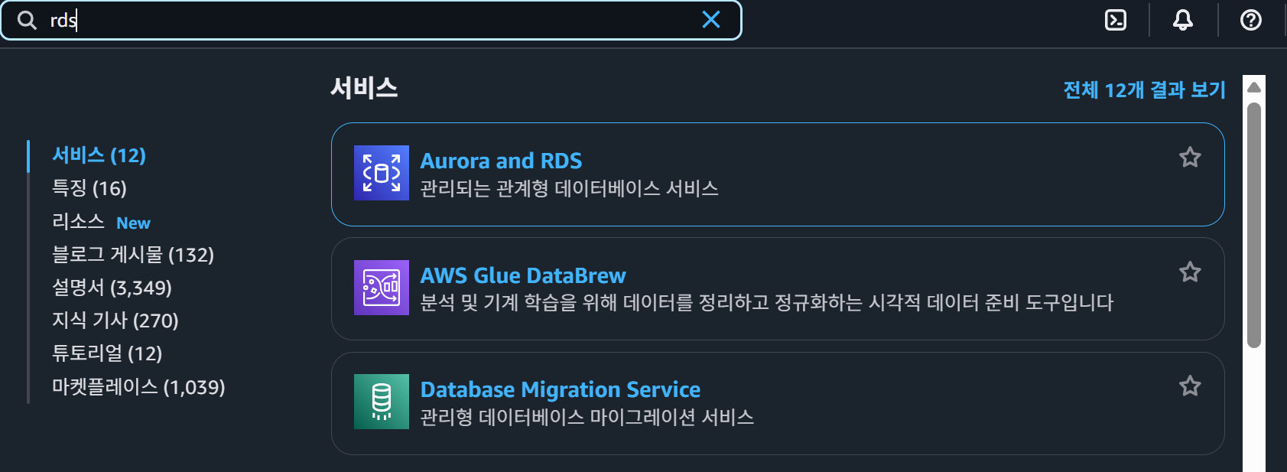
Task: Select the 리소스 New filter
Action: pyautogui.click(x=101, y=222)
